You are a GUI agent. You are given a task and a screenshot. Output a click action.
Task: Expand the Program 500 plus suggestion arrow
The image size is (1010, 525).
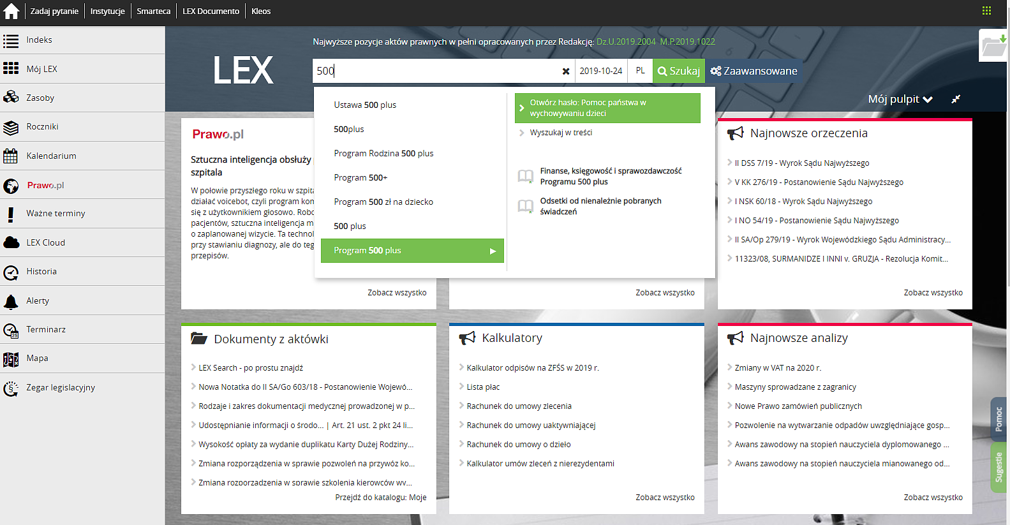click(x=493, y=251)
